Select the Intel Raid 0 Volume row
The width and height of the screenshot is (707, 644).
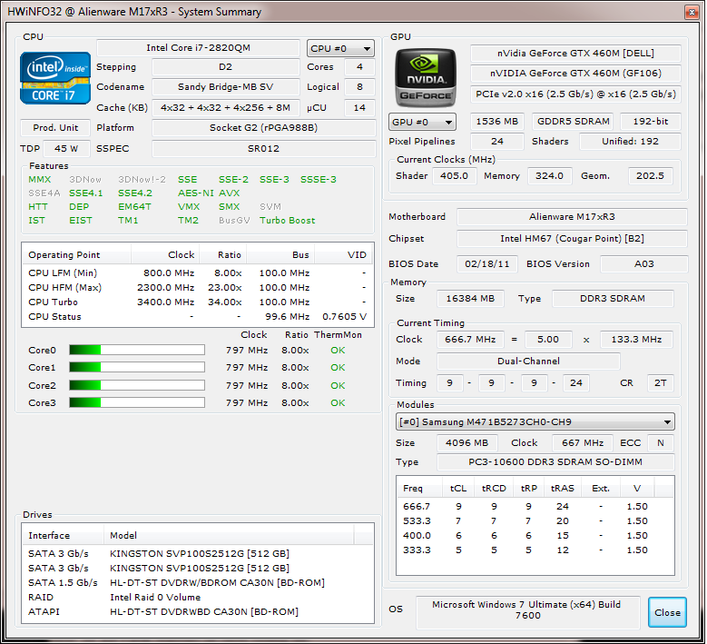pyautogui.click(x=198, y=597)
